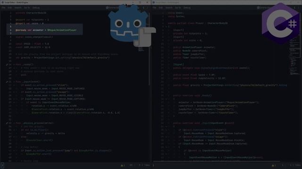Click the 'using System;' line in right editor
The image size is (302, 169).
point(176,16)
